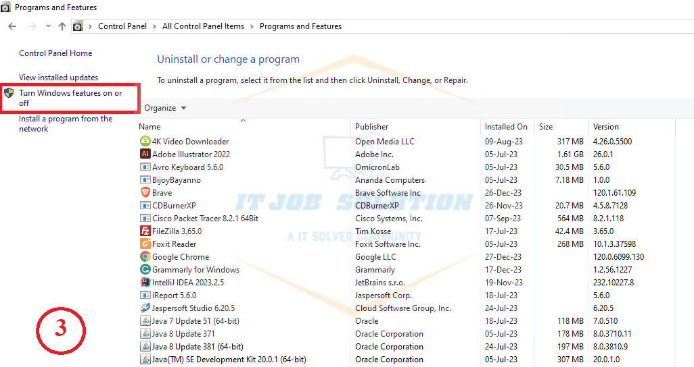
Task: Sort the list by Name column
Action: point(149,127)
